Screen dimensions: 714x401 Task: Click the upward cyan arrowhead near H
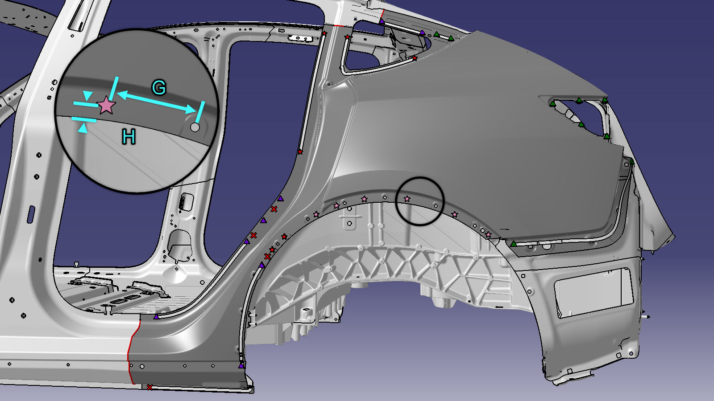click(x=83, y=128)
